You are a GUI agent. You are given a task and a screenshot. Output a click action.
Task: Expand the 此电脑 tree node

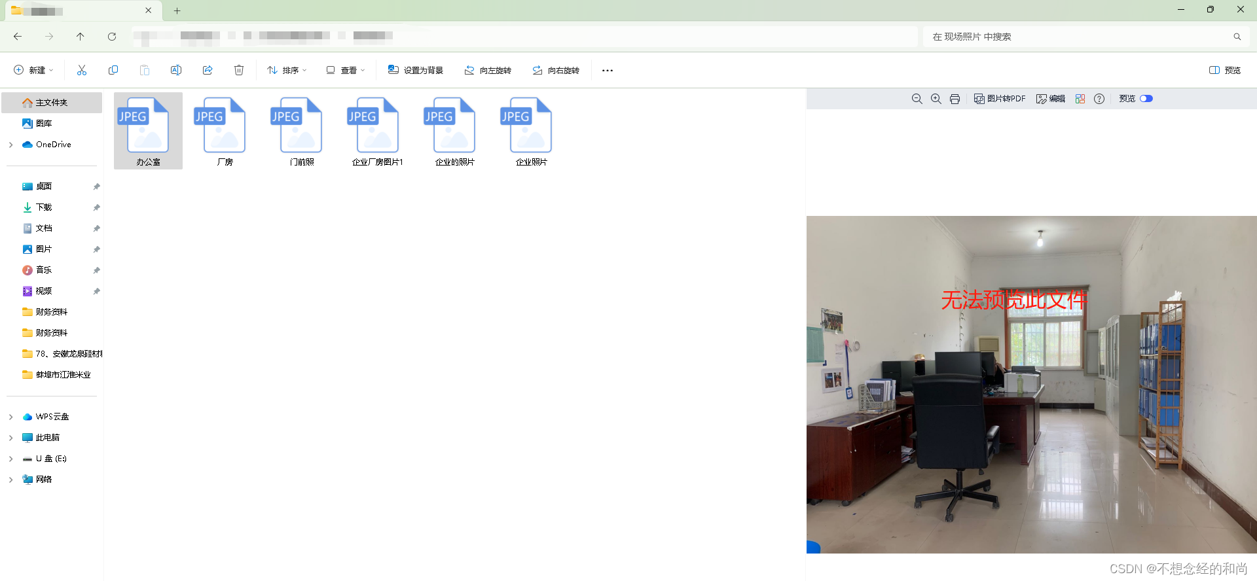point(11,438)
